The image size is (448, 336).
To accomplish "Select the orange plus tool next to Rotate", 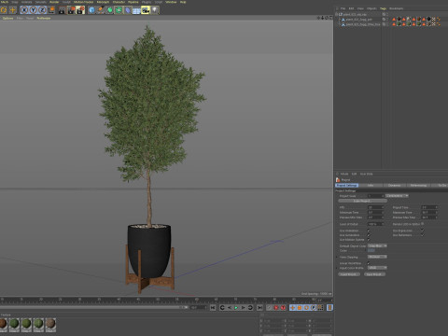I will point(13,10).
